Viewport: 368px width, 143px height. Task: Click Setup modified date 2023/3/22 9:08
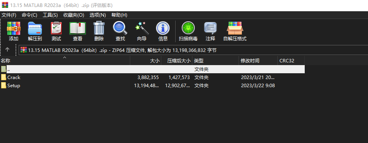point(258,86)
